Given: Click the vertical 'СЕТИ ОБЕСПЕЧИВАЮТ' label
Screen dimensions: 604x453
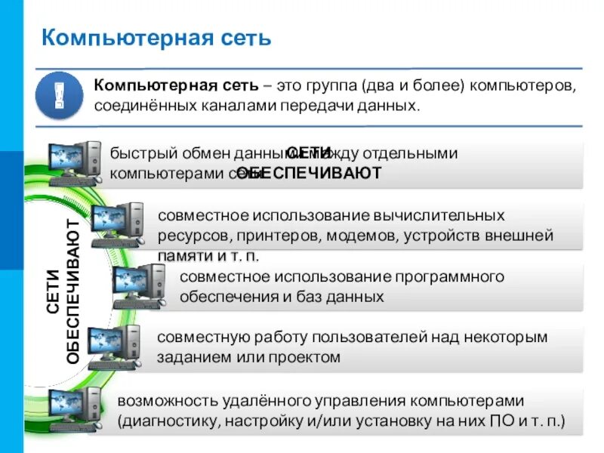Looking at the screenshot, I should [x=63, y=291].
